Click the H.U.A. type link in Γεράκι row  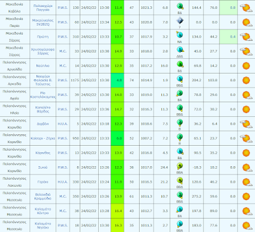[x=62, y=182]
